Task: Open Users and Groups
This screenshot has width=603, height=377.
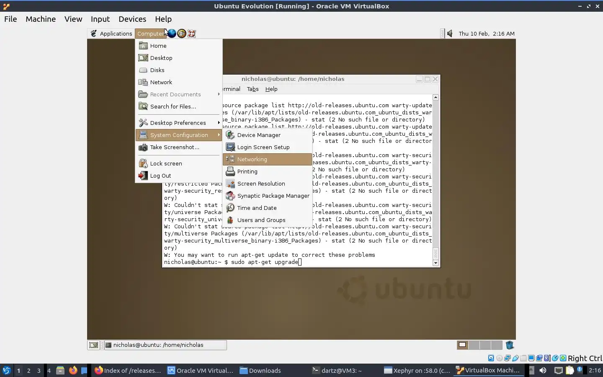Action: pyautogui.click(x=268, y=220)
